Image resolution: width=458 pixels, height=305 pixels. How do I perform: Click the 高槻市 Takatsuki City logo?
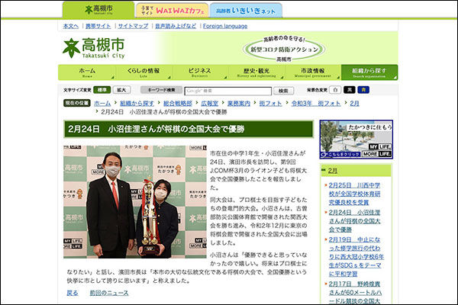point(94,47)
